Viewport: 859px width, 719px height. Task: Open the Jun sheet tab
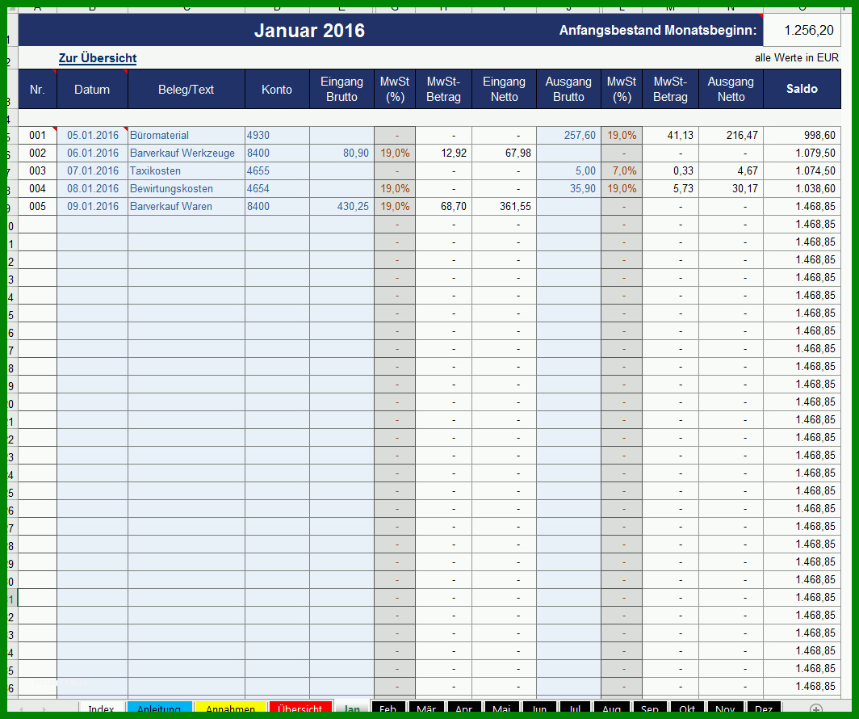[x=539, y=708]
